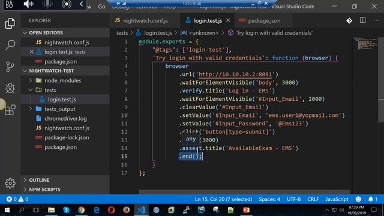The image size is (384, 216).
Task: Close the login.test.js editor tab
Action: pyautogui.click(x=228, y=20)
